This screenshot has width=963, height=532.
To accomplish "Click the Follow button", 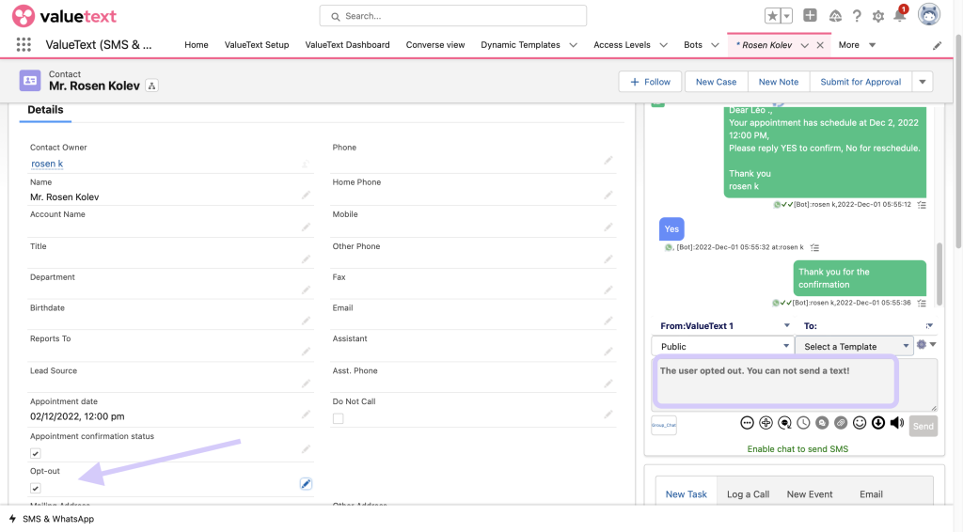I will (651, 82).
